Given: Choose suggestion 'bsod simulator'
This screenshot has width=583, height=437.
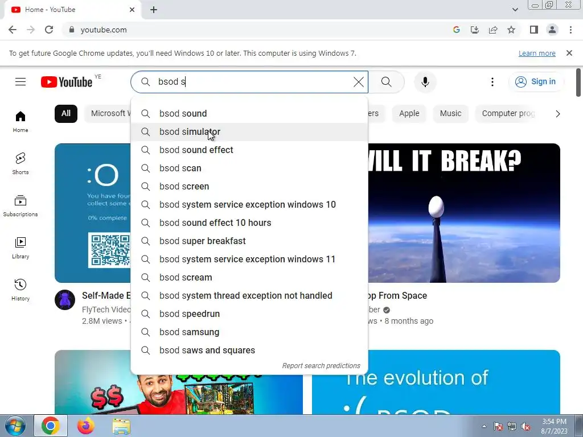Looking at the screenshot, I should click(249, 132).
